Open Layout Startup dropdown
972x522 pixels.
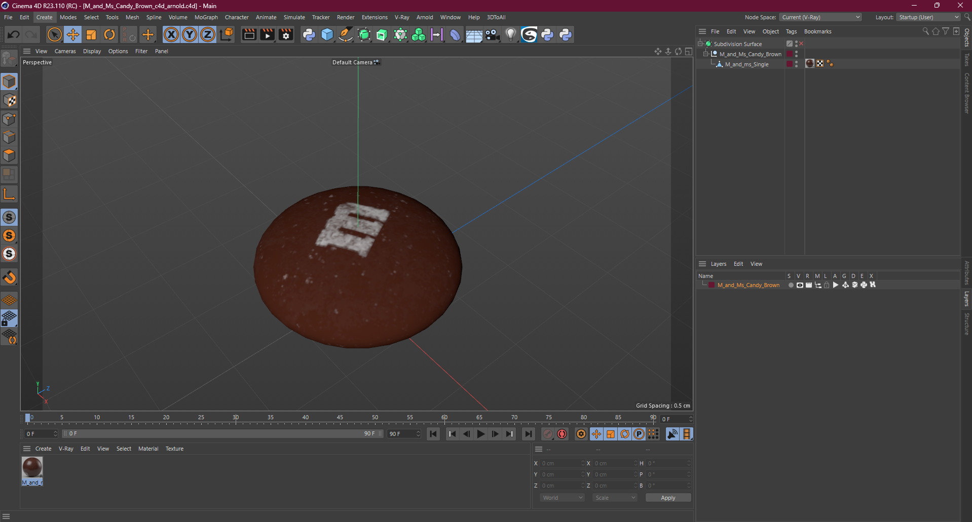[x=928, y=17]
